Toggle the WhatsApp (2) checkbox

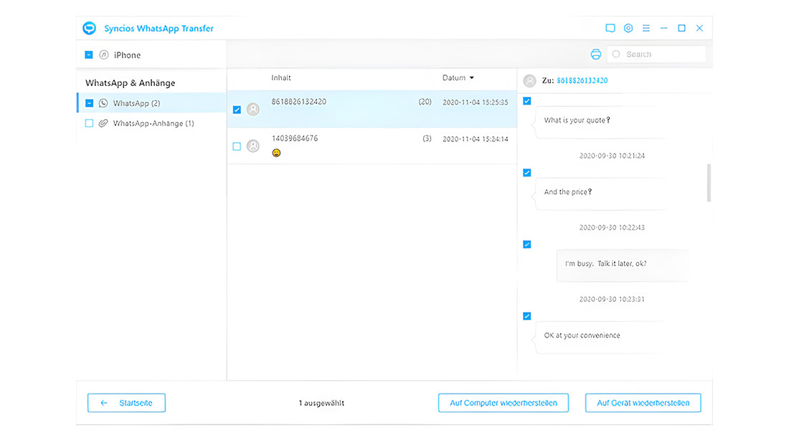[89, 103]
